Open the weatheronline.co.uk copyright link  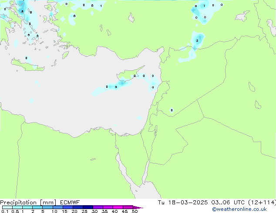[x=239, y=209]
